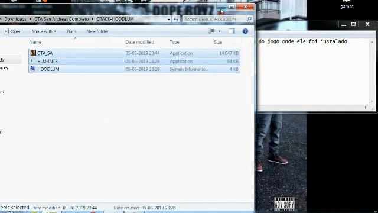Viewport: 378px width, 213px height.
Task: Open the address bar history dropdown
Action: click(x=169, y=20)
